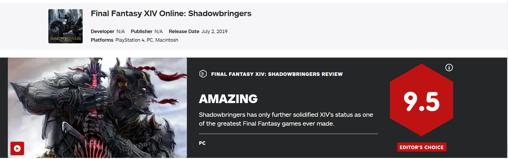Click the review summary about Shadowbringers
The image size is (508, 159).
pyautogui.click(x=286, y=119)
